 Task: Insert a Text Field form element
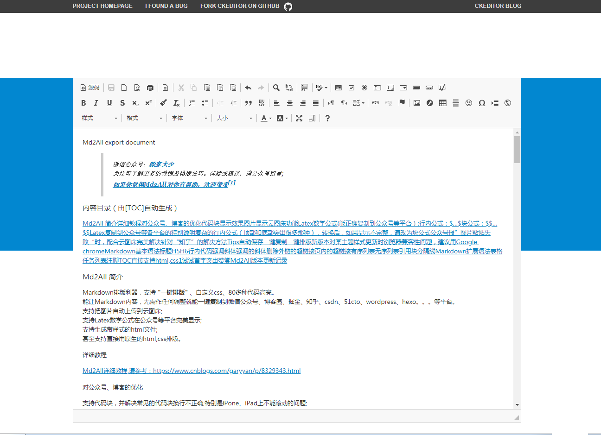(377, 88)
